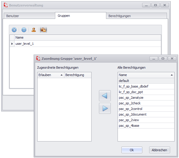
Task: Click the blue minus remove group icon
Action: click(24, 30)
